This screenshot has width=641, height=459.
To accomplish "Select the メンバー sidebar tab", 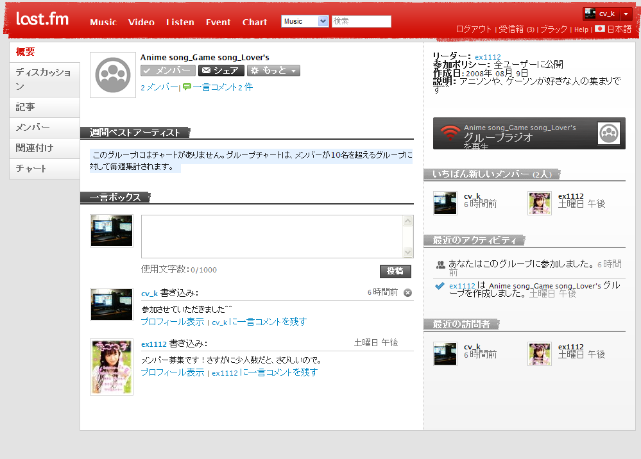I will [44, 128].
